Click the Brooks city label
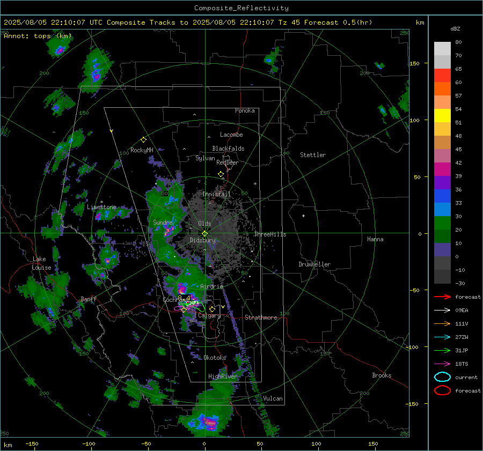Screen dimensions: 483x451 click(x=382, y=375)
